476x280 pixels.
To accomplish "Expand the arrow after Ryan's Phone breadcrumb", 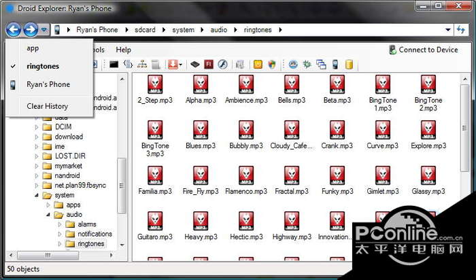I will tap(127, 30).
